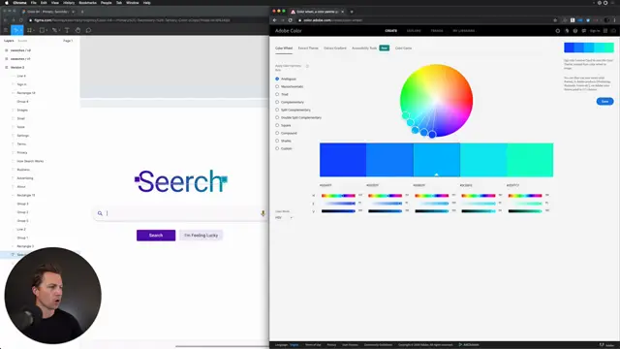The width and height of the screenshot is (620, 349).
Task: Open Figma main hamburger menu
Action: point(6,30)
